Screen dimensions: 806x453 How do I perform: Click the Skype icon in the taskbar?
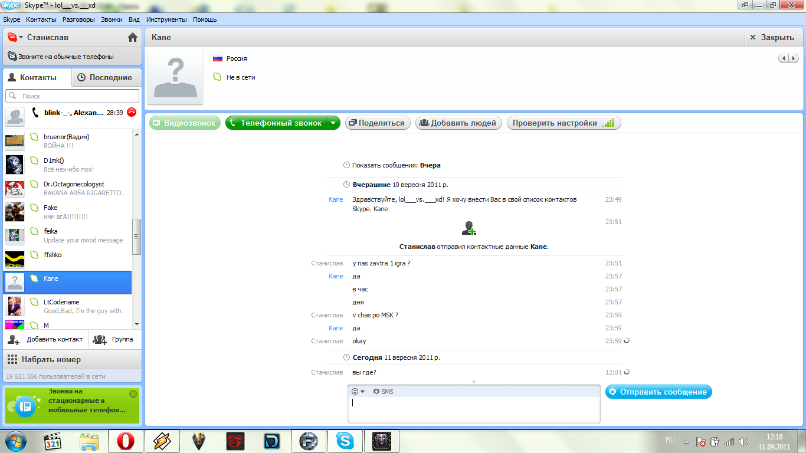[345, 441]
